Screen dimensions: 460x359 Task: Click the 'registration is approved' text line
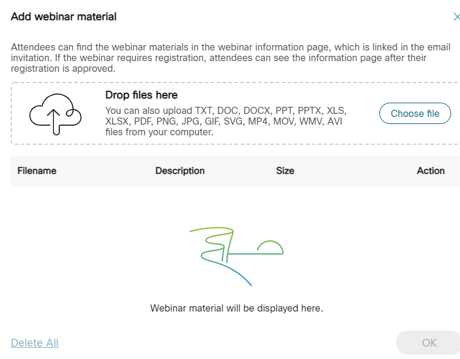[x=63, y=68]
